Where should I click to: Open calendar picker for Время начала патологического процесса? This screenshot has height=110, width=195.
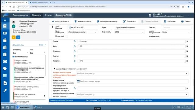[78, 81]
